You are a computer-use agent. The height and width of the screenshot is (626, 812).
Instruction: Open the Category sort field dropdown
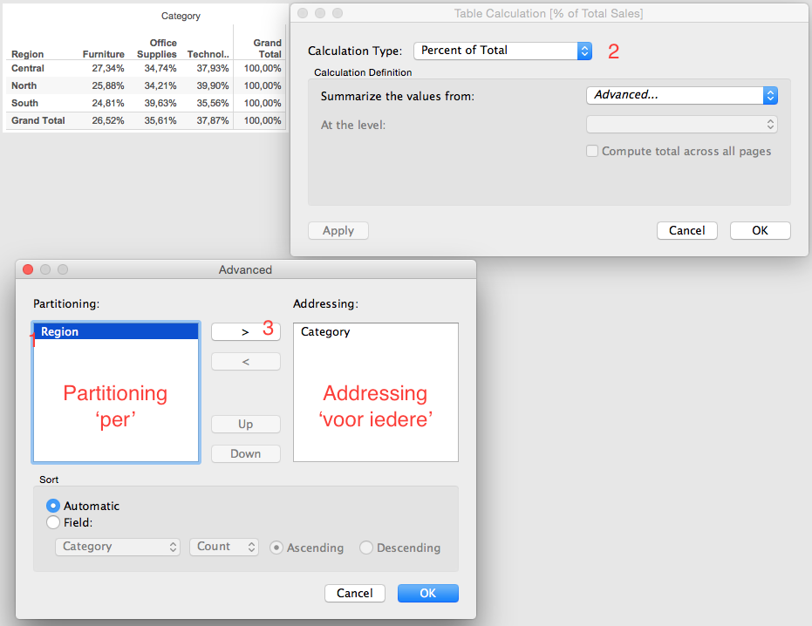(x=117, y=547)
